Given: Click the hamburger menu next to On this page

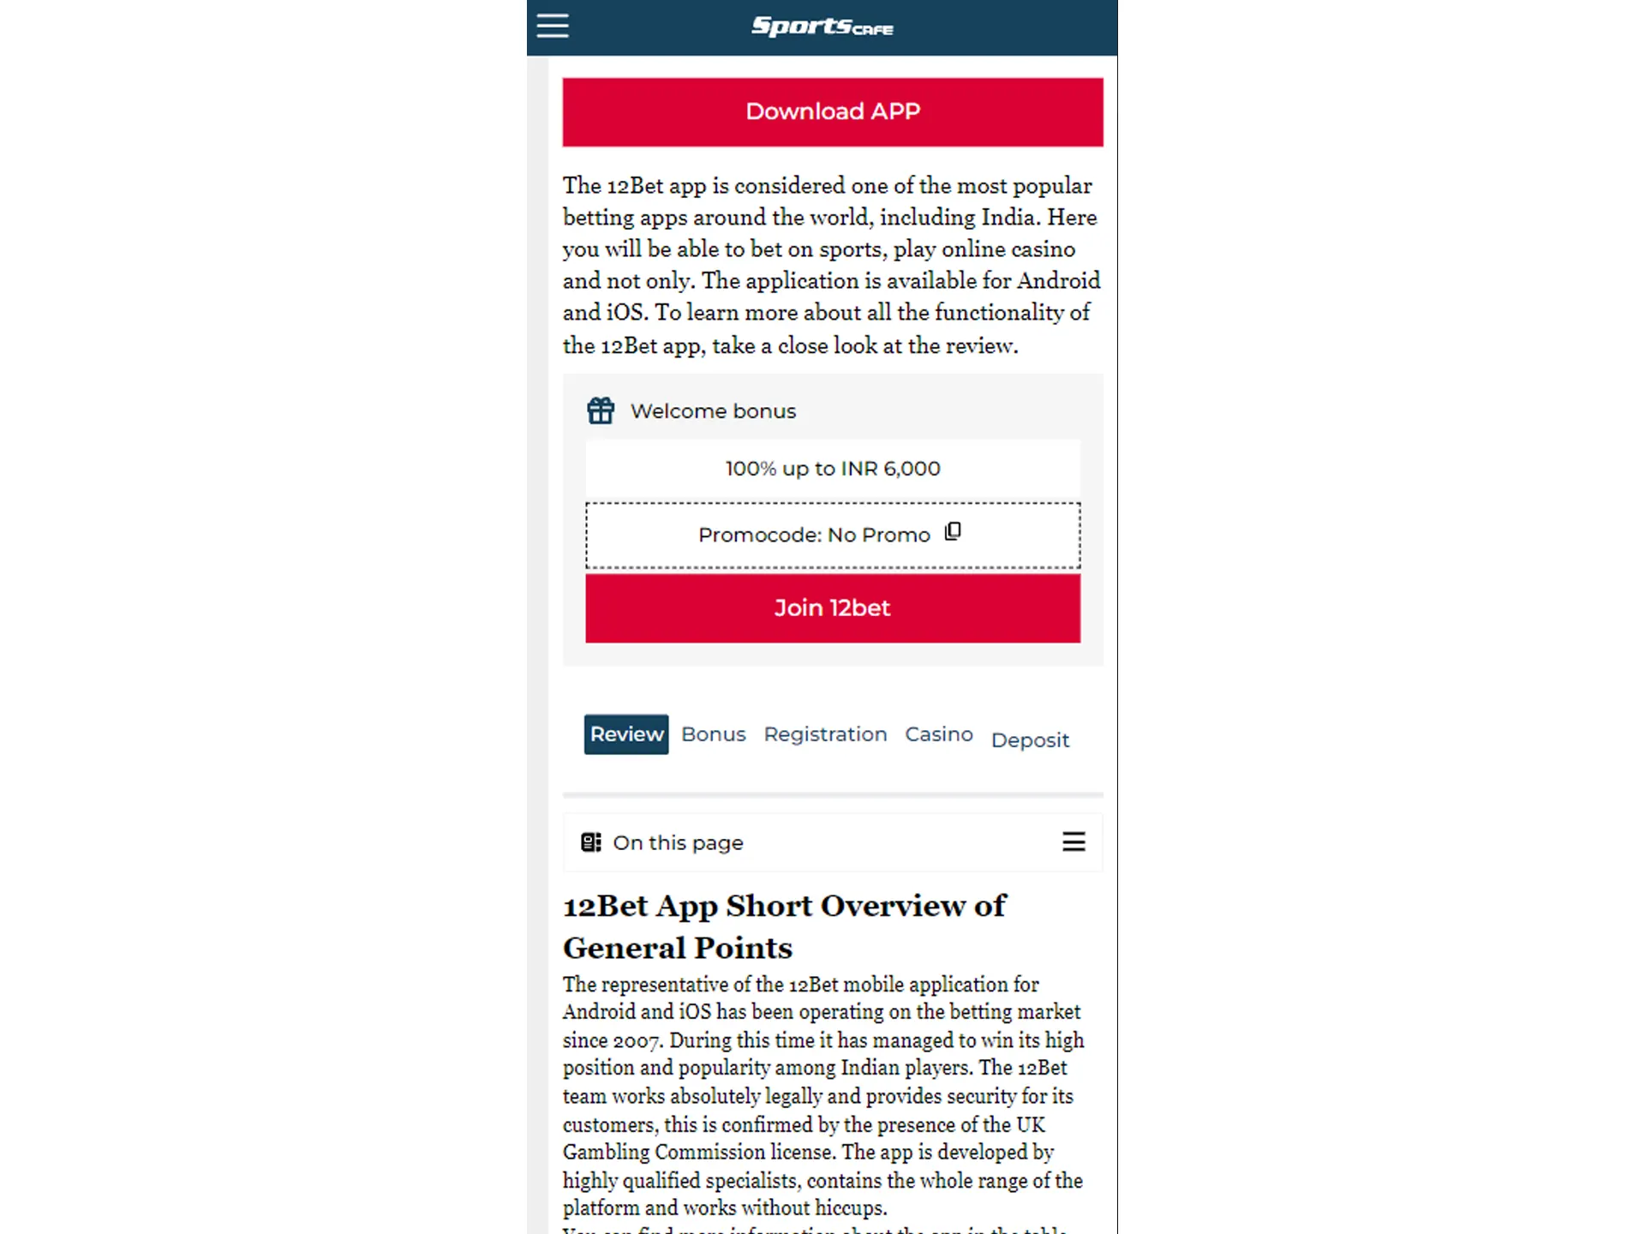Looking at the screenshot, I should (x=1073, y=842).
